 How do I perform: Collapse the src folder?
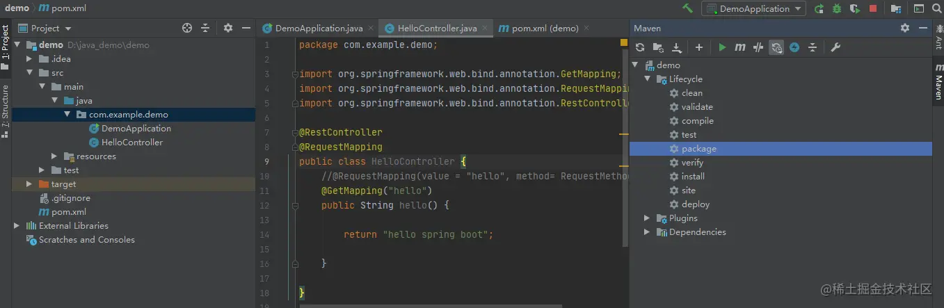point(29,72)
